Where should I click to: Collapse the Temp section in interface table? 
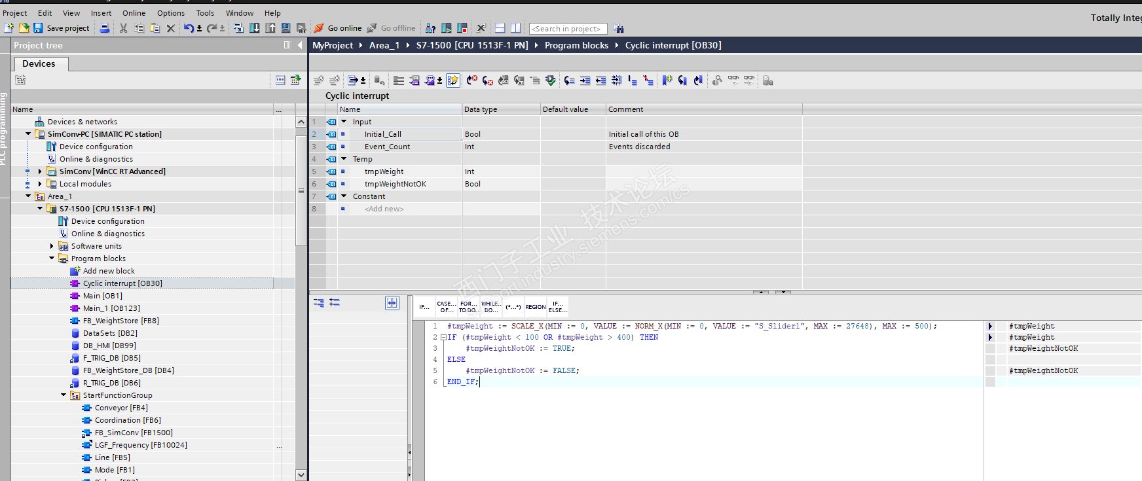344,159
